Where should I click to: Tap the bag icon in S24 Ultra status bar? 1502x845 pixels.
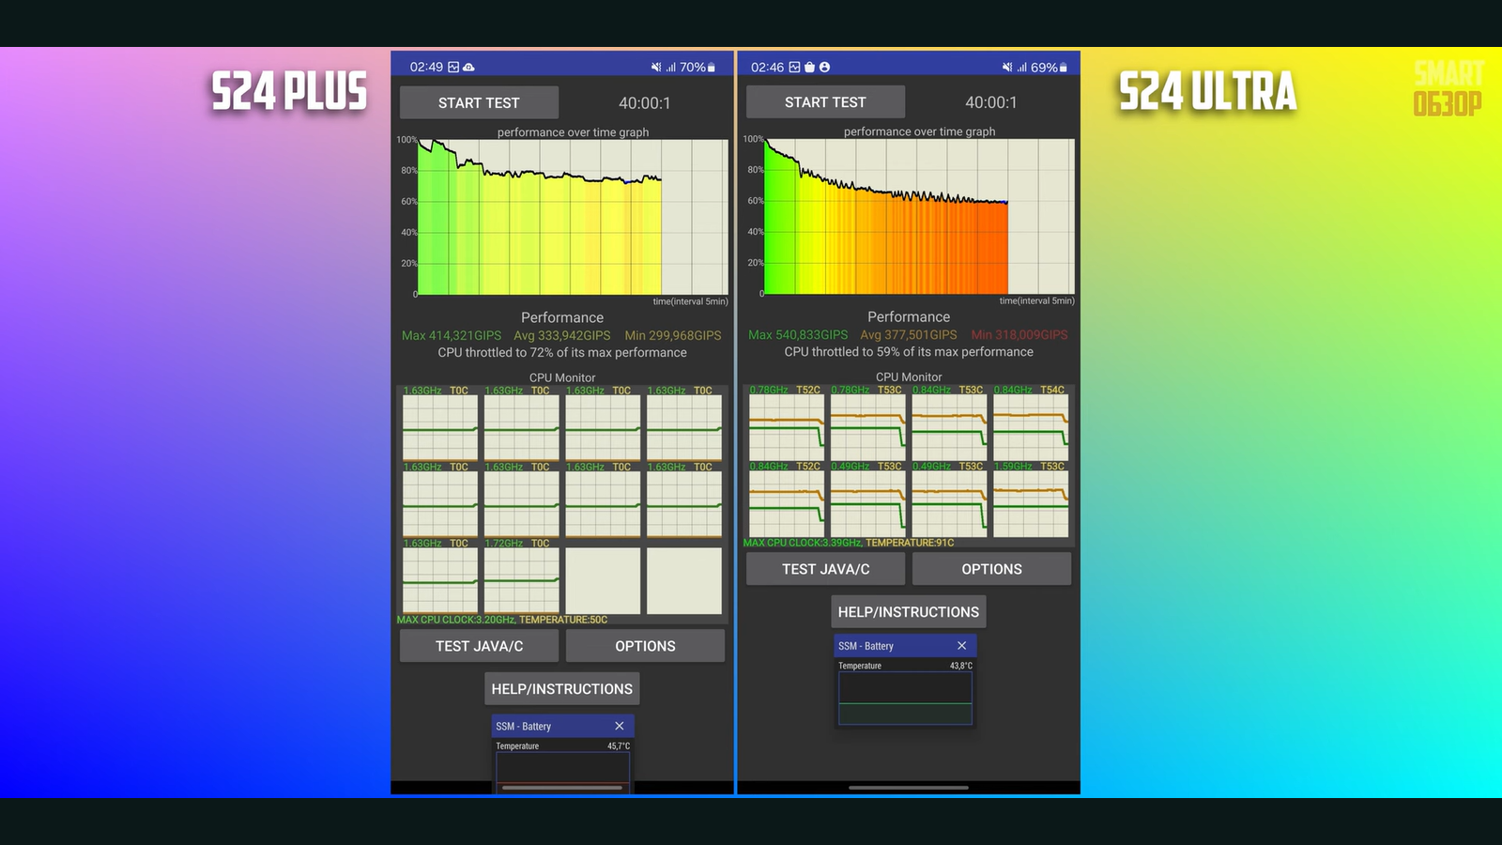click(x=809, y=68)
